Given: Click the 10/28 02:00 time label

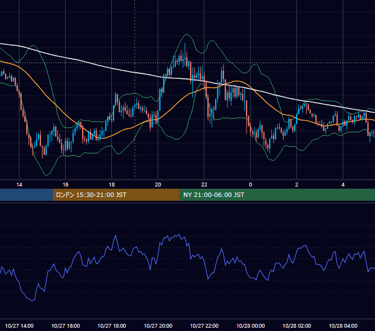Looking at the screenshot, I should click(x=297, y=325).
